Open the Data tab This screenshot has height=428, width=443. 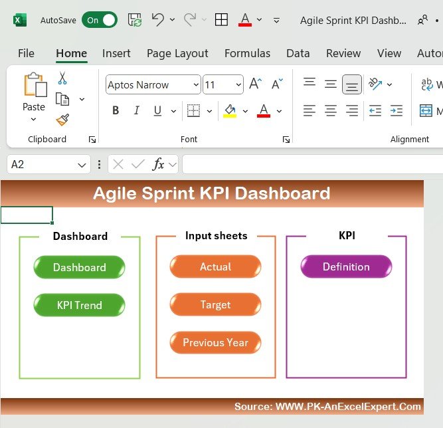click(x=298, y=53)
